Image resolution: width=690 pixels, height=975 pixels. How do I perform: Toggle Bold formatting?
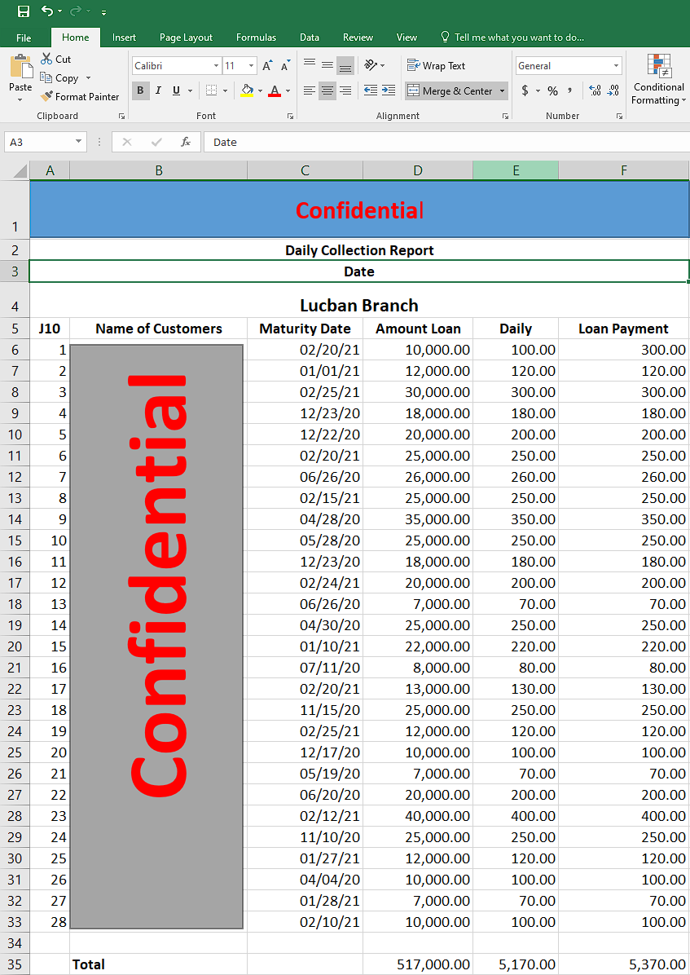(x=140, y=91)
